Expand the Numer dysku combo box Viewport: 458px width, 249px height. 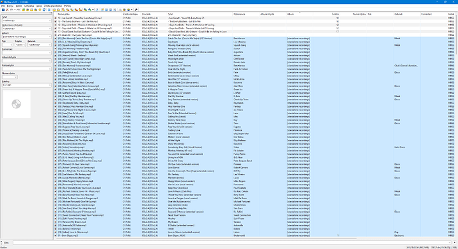click(16, 77)
